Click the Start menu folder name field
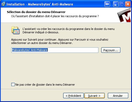 click(55, 50)
